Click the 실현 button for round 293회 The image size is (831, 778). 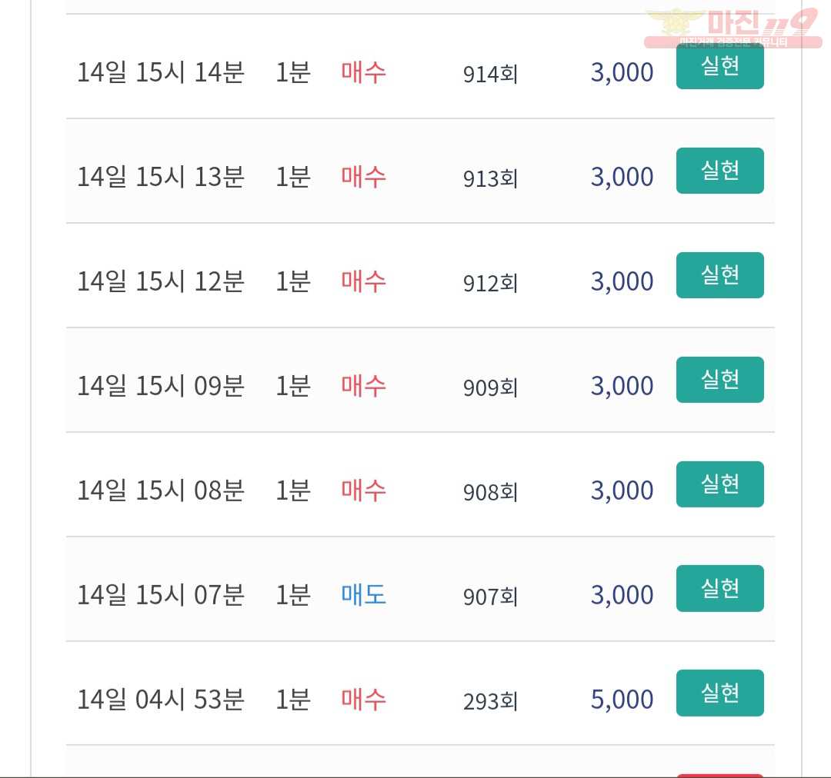point(719,693)
